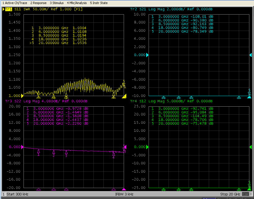Click the Start 300 kHz field
The height and width of the screenshot is (199, 254).
click(17, 194)
